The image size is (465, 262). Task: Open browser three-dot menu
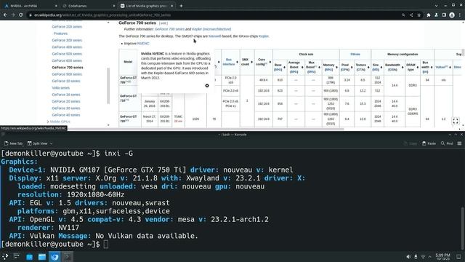coord(460,15)
